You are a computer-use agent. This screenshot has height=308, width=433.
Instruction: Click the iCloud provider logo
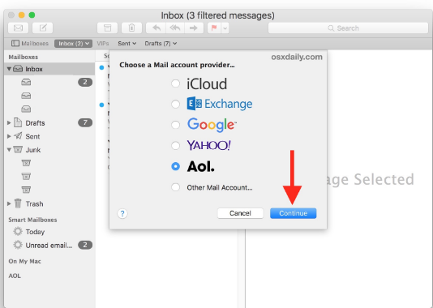click(x=207, y=84)
